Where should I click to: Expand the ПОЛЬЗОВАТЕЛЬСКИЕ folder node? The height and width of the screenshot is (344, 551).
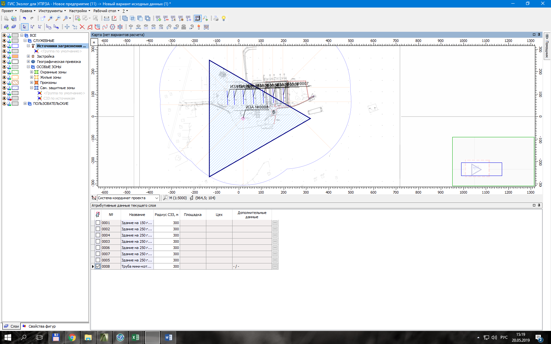25,104
